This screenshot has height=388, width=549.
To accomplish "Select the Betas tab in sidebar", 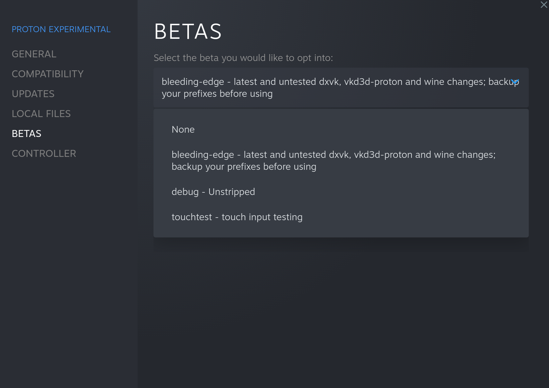I will [x=27, y=134].
